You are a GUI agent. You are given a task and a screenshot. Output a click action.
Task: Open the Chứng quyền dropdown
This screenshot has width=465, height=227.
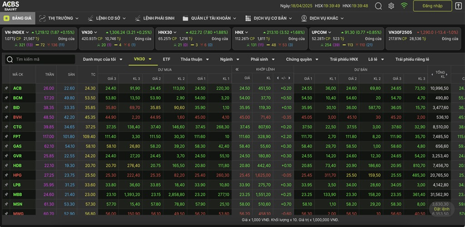pos(302,59)
